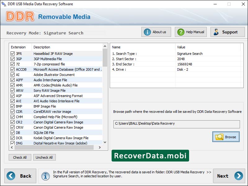Click the app icon in title bar

click(x=3, y=4)
